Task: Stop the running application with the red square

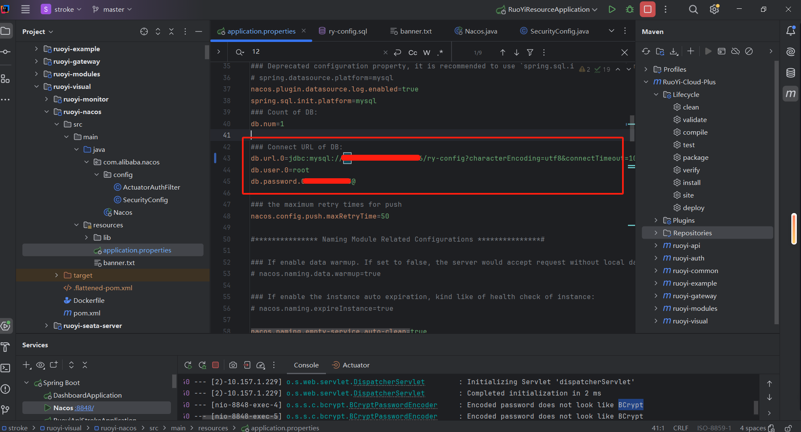Action: [x=648, y=9]
